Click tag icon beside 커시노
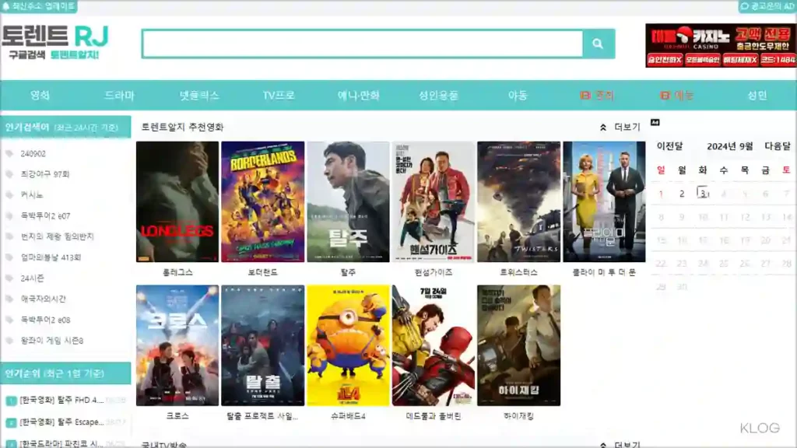Screen dimensions: 797x448 coord(9,195)
